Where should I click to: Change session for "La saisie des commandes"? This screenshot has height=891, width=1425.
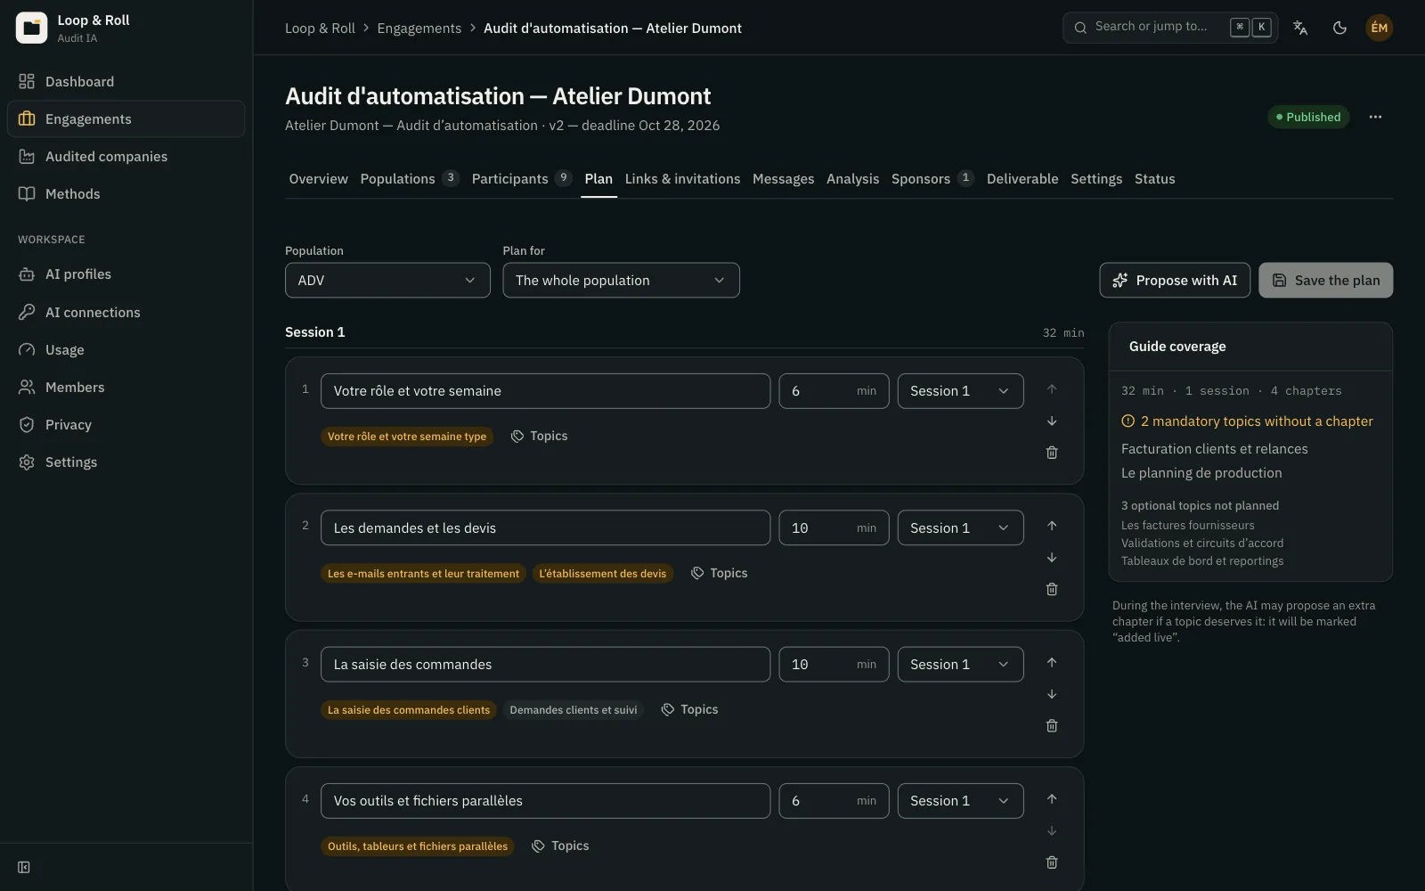(x=960, y=665)
